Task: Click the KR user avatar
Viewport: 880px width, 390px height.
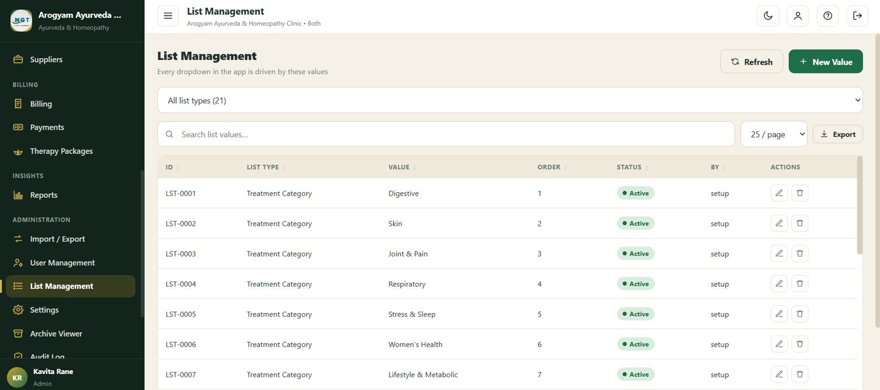Action: (17, 377)
